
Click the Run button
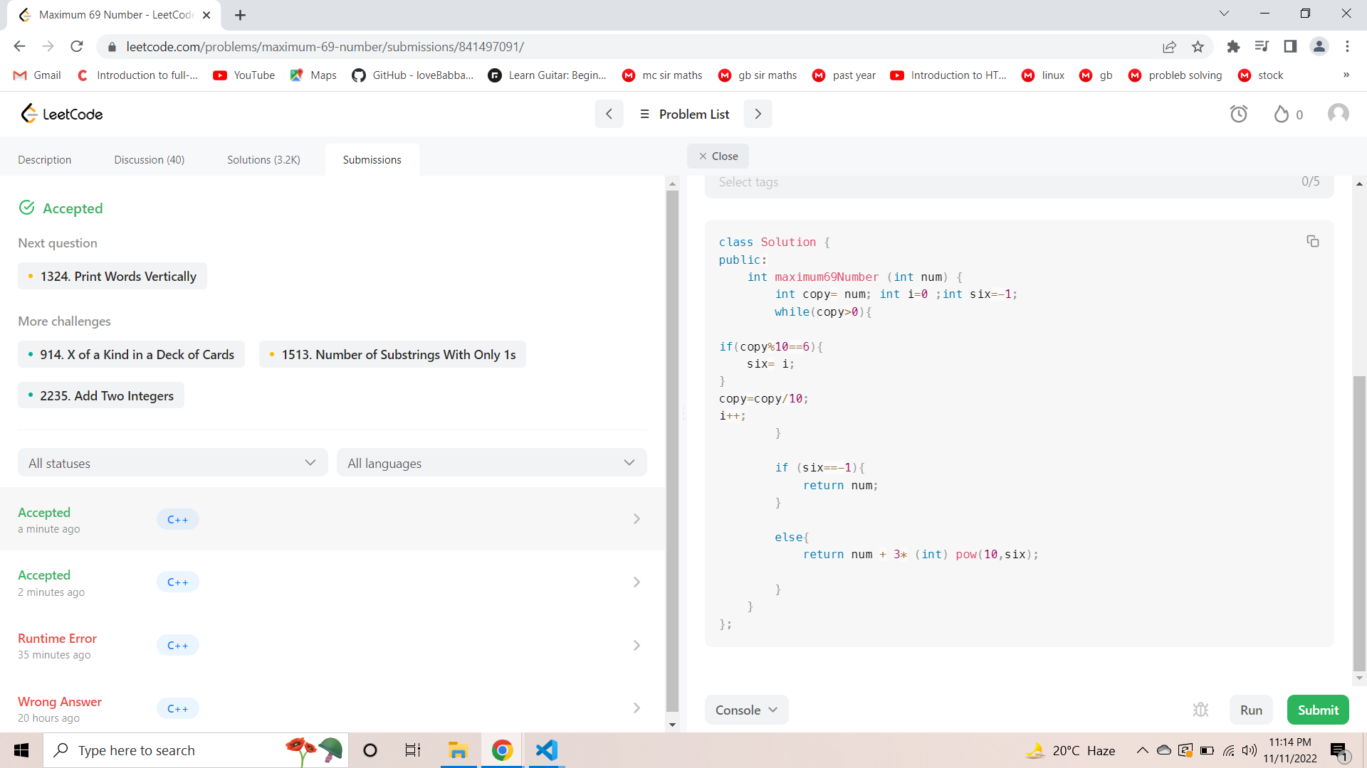point(1251,710)
